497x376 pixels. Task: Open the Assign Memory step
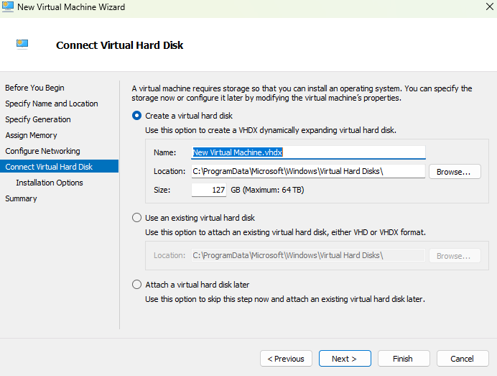click(31, 135)
